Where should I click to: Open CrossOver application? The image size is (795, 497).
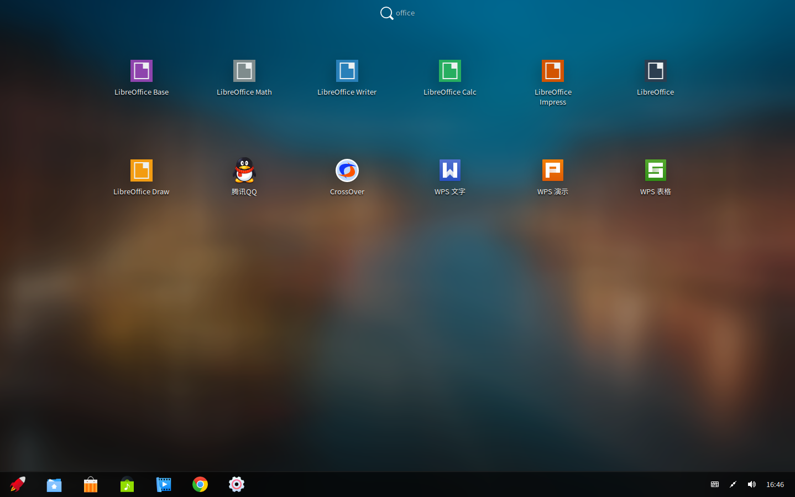(347, 170)
